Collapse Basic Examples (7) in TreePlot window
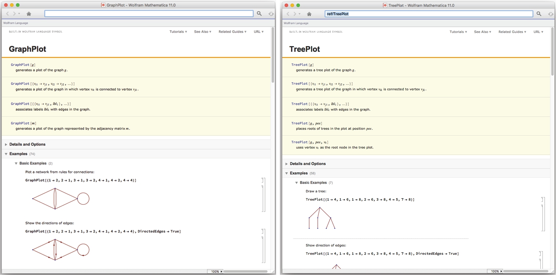 (x=296, y=182)
